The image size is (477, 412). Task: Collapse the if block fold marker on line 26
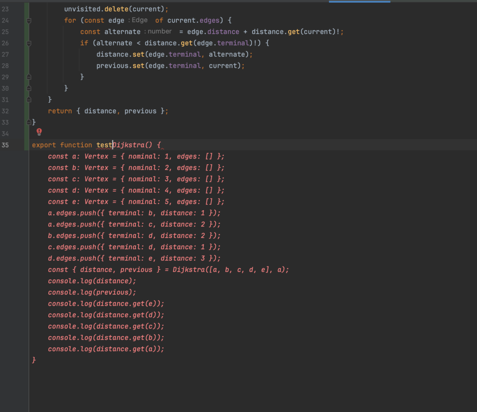(x=29, y=43)
